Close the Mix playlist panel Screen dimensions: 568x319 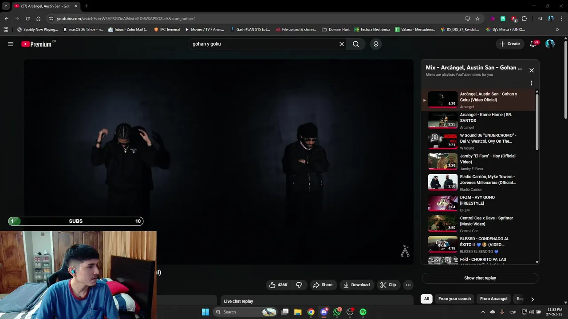[x=532, y=70]
